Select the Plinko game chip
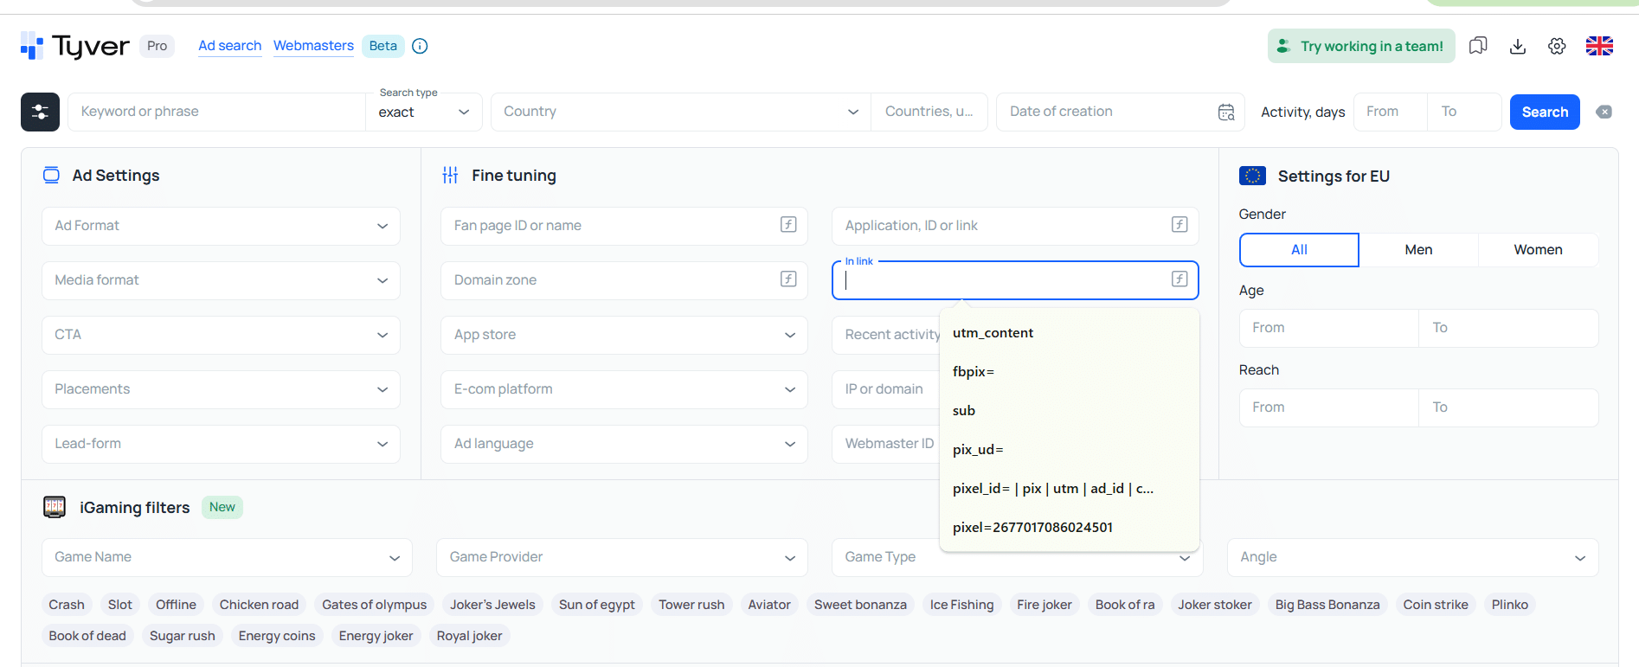The image size is (1639, 667). [1509, 605]
